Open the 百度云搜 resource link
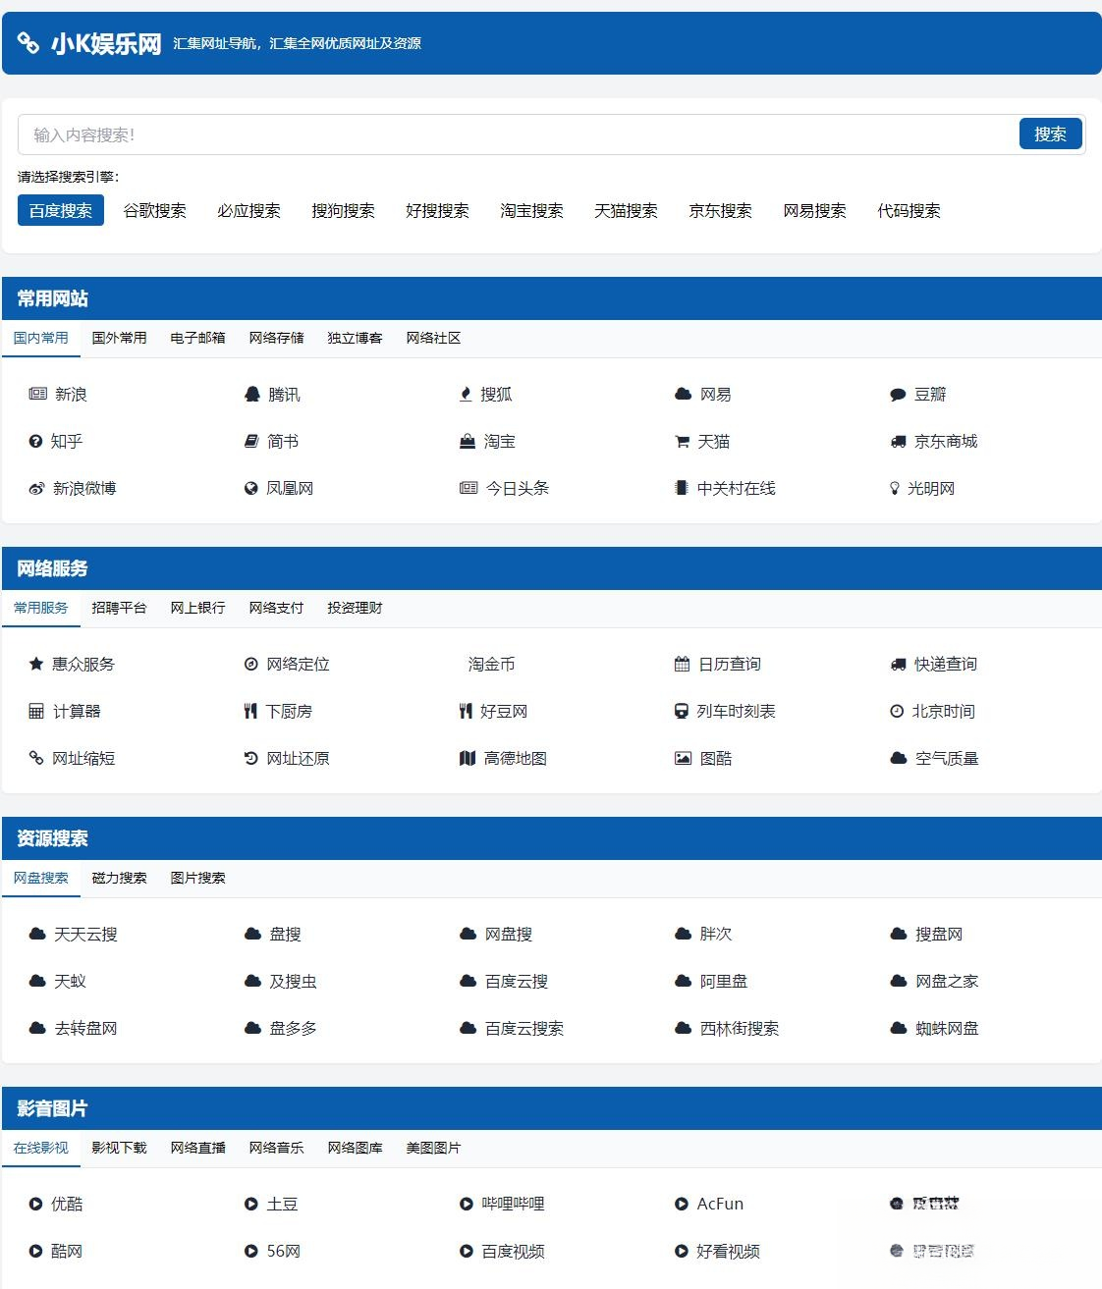The image size is (1102, 1289). (518, 981)
